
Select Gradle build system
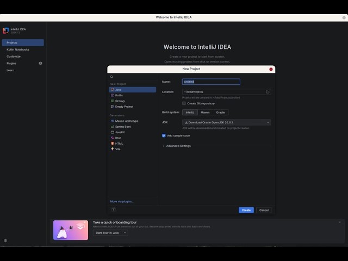(x=220, y=113)
